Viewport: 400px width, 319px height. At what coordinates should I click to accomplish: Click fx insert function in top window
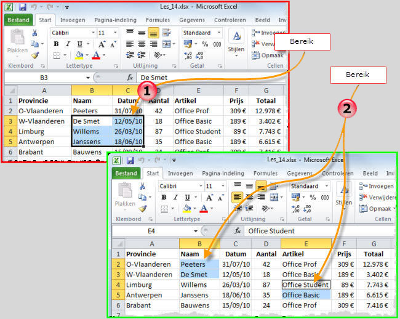pyautogui.click(x=130, y=78)
